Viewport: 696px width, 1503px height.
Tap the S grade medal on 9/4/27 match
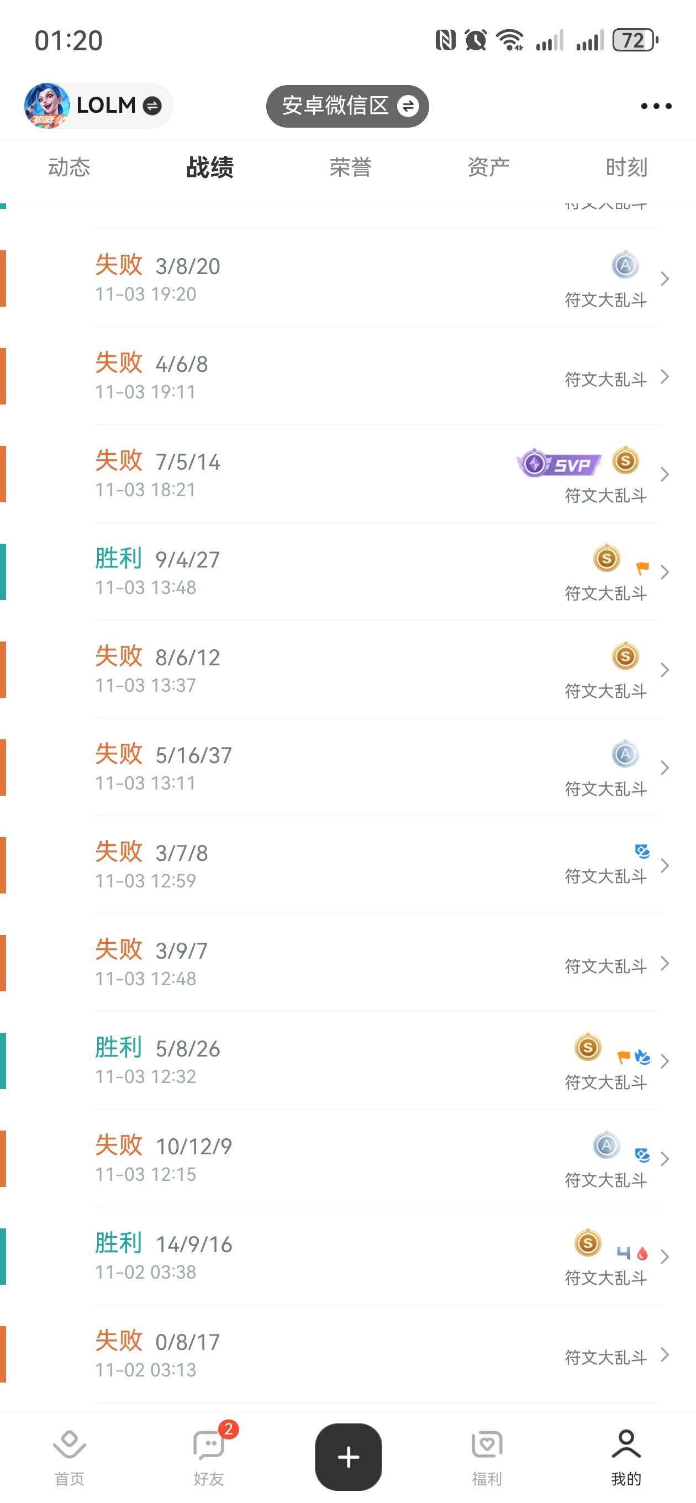[606, 558]
